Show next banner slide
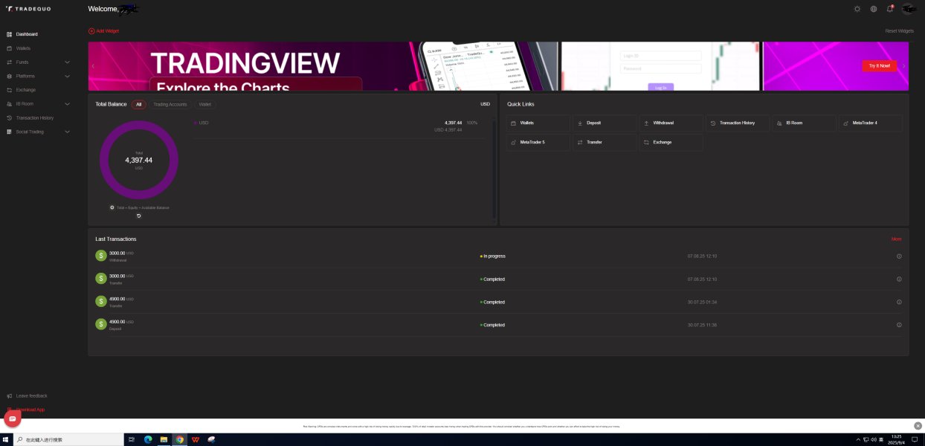 (x=904, y=66)
